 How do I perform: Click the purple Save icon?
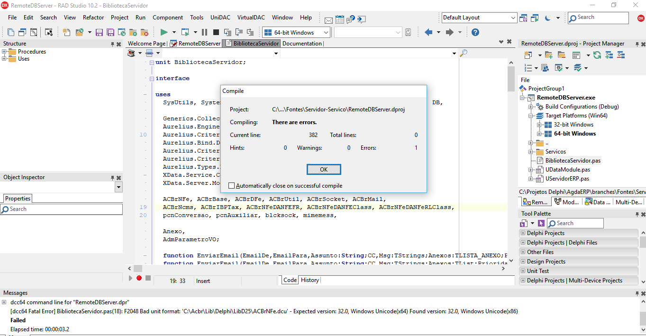pyautogui.click(x=99, y=32)
